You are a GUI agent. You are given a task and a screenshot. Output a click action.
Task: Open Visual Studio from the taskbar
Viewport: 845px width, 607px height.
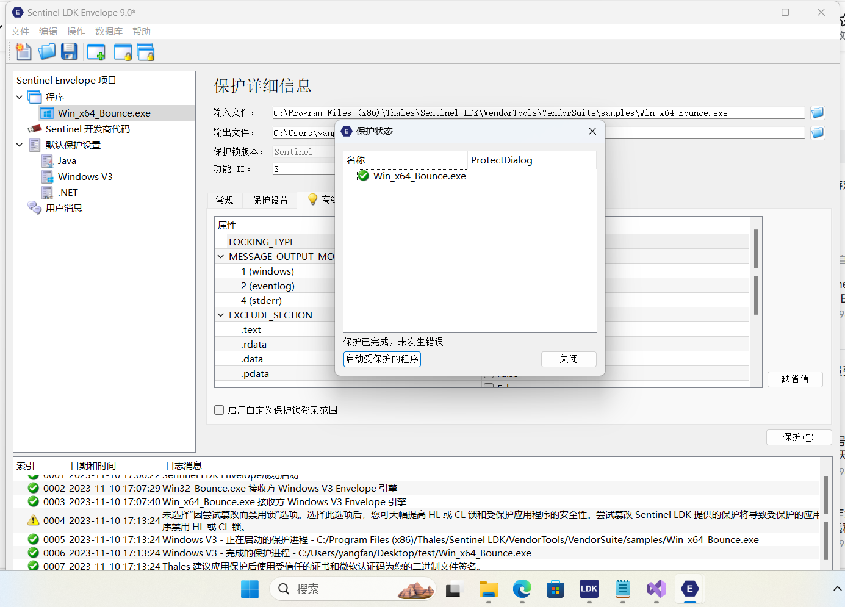[x=656, y=589]
